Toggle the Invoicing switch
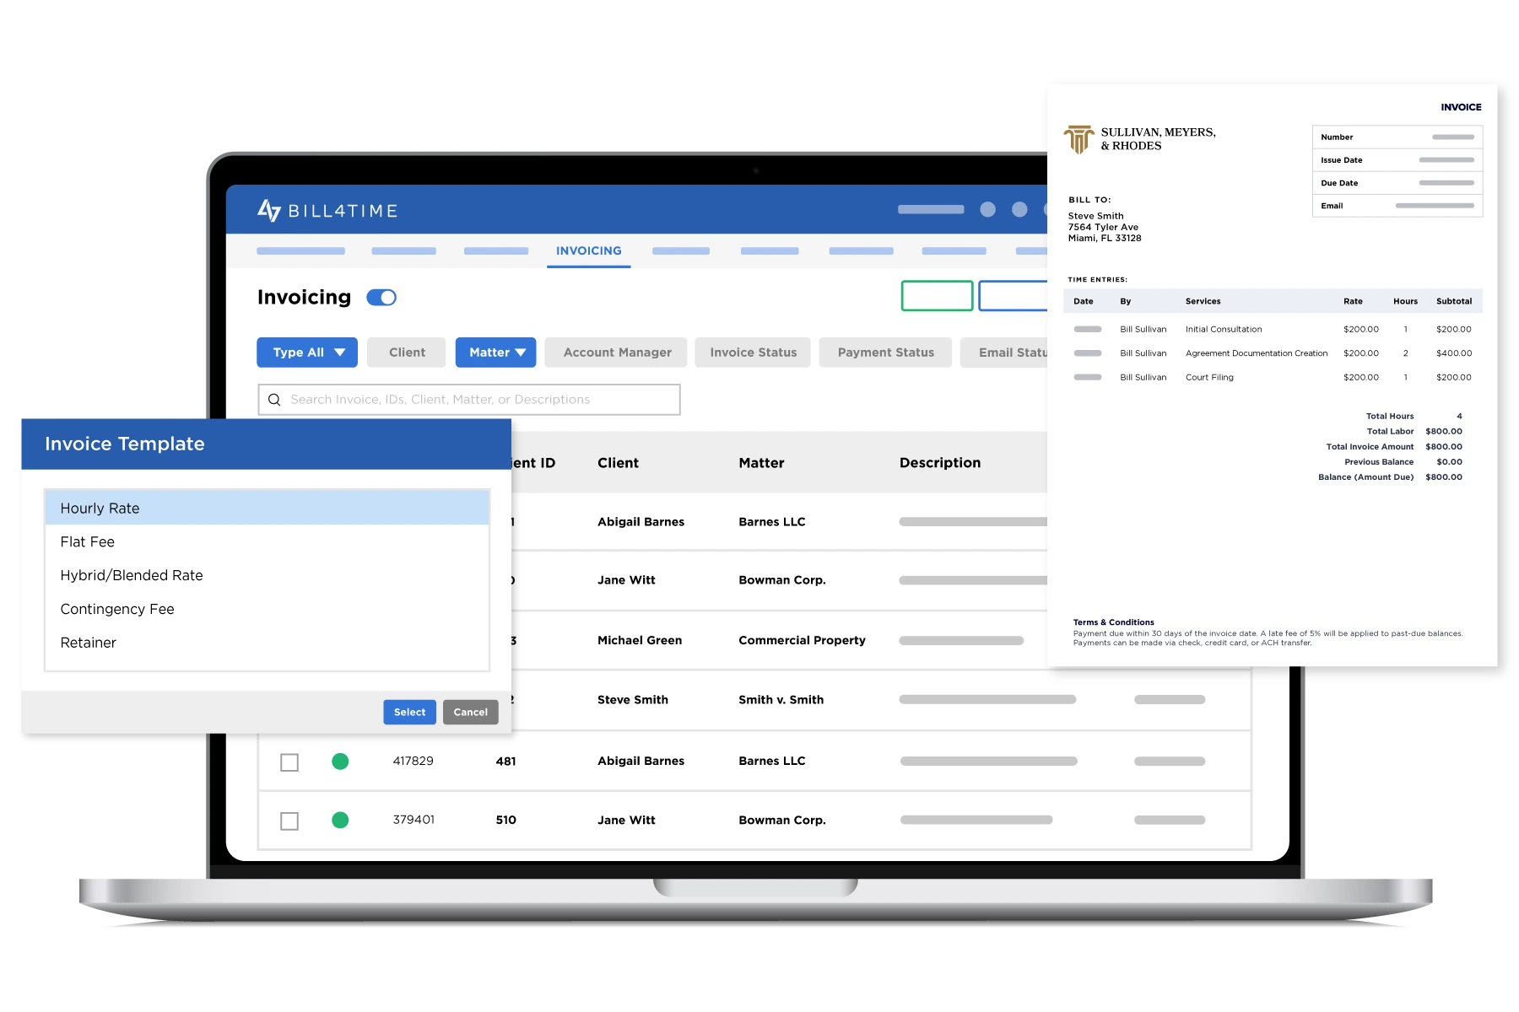This screenshot has width=1519, height=1012. tap(381, 298)
